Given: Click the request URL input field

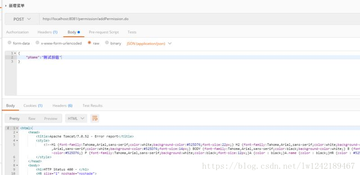Looking at the screenshot, I should click(x=200, y=19).
